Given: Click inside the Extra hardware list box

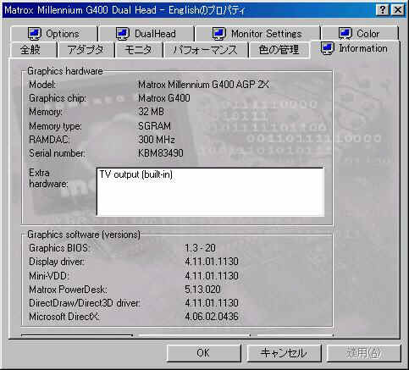Looking at the screenshot, I should click(210, 192).
